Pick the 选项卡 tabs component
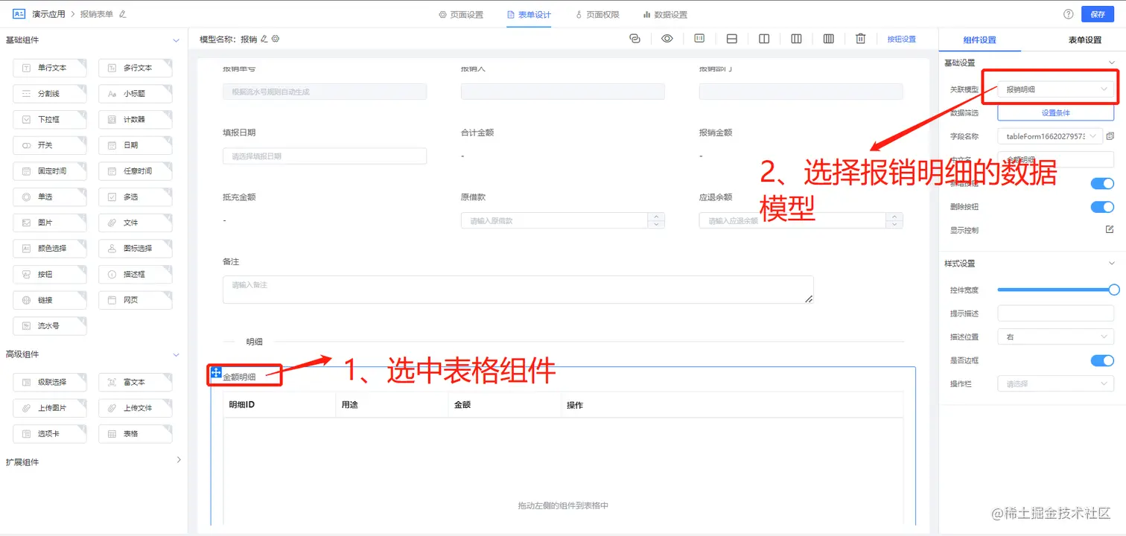This screenshot has width=1126, height=536. tap(50, 433)
